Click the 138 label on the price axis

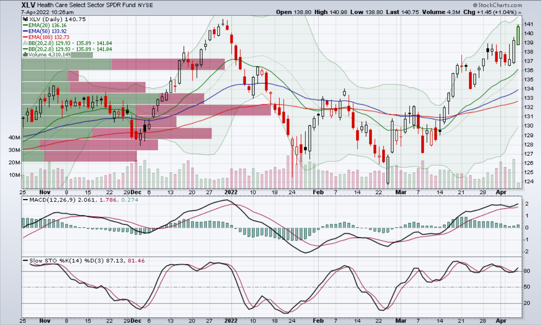click(x=529, y=52)
